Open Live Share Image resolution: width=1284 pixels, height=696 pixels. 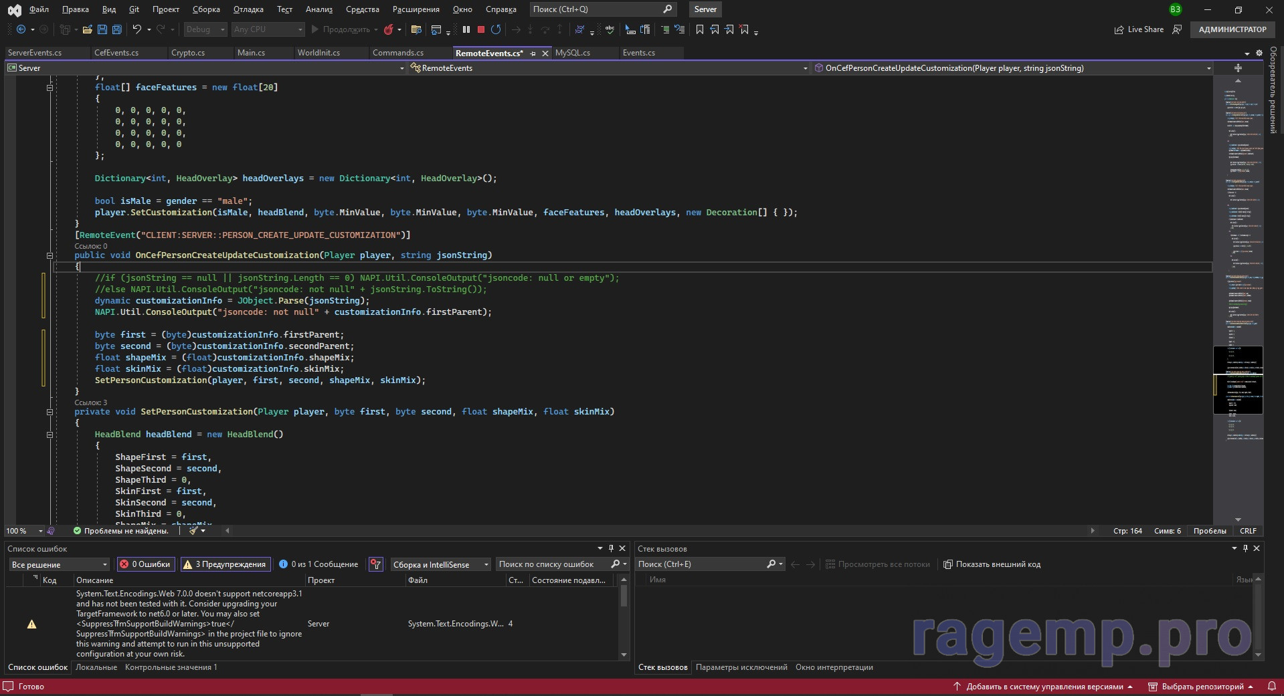[1139, 29]
